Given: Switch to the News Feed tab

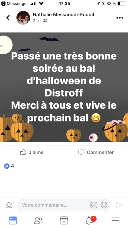Looking at the screenshot, I should (x=13, y=220).
